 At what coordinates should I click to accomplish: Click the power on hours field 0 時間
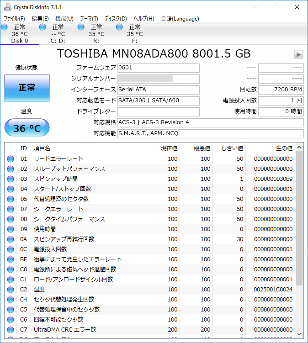point(281,111)
